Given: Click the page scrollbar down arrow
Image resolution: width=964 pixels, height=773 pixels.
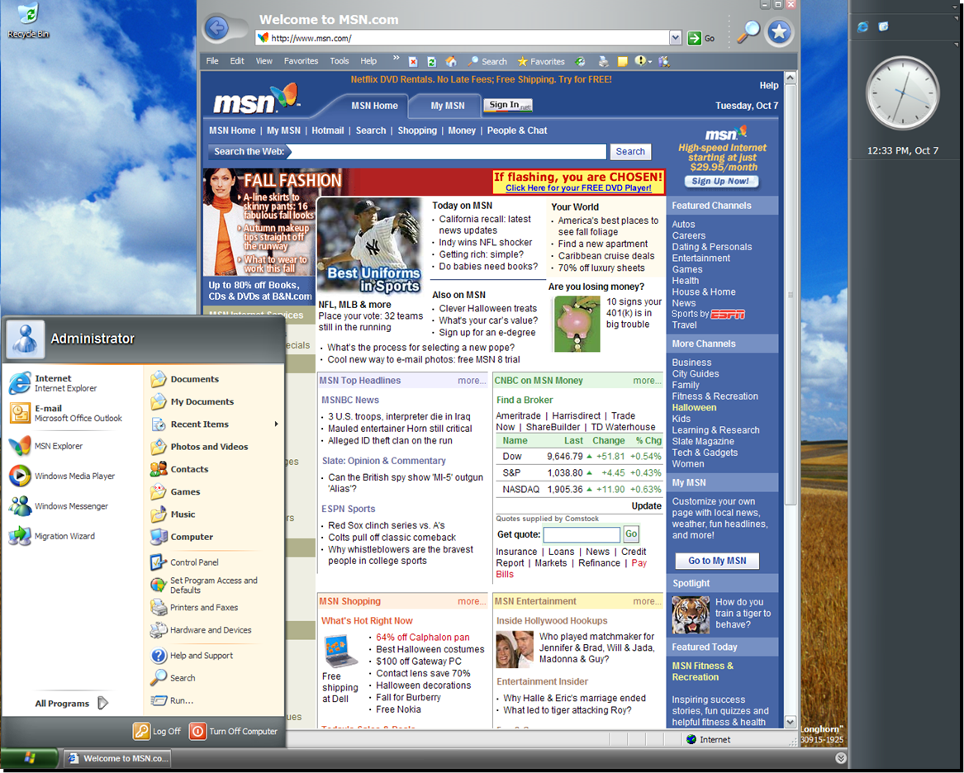Looking at the screenshot, I should click(x=791, y=722).
